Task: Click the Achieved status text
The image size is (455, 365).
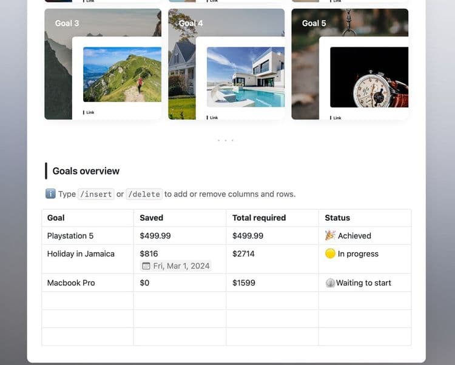Action: (x=354, y=236)
